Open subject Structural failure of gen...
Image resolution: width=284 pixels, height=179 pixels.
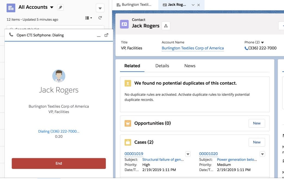(x=163, y=160)
